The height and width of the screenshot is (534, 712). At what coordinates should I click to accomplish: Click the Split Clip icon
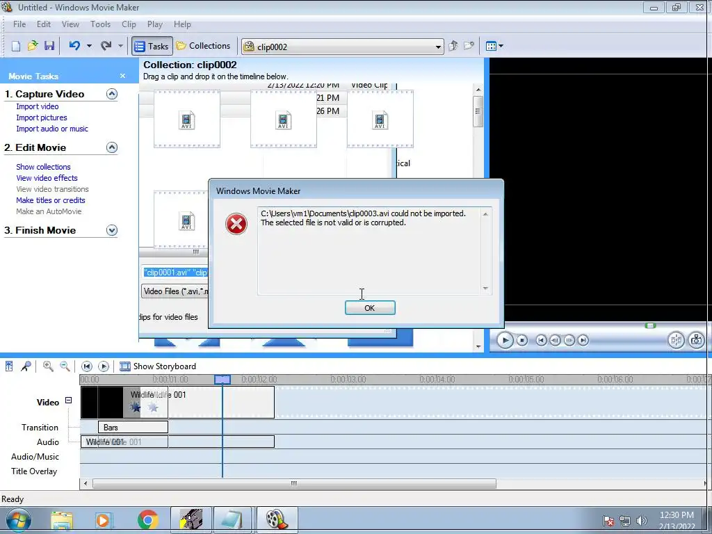(676, 340)
